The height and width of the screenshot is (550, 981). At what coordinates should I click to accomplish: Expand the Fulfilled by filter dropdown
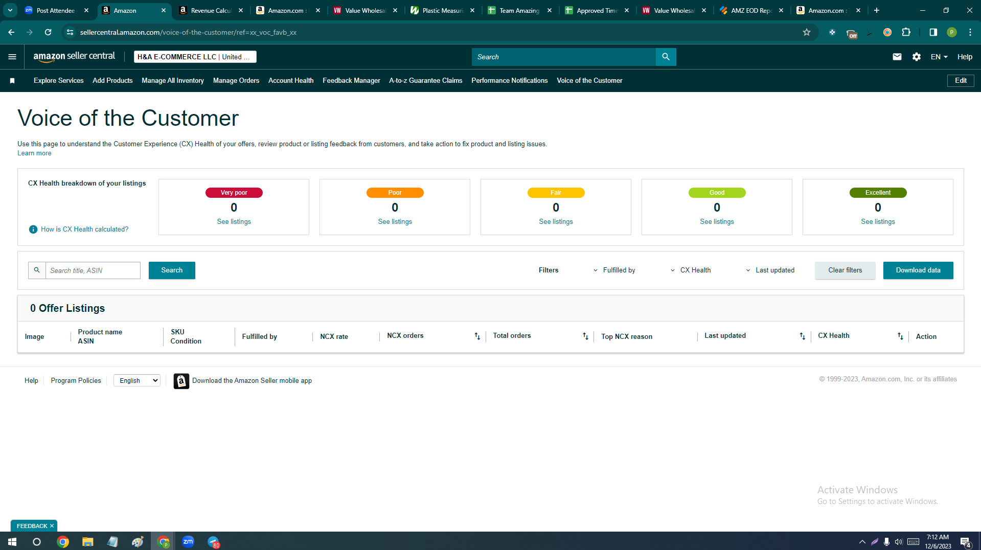pyautogui.click(x=614, y=270)
